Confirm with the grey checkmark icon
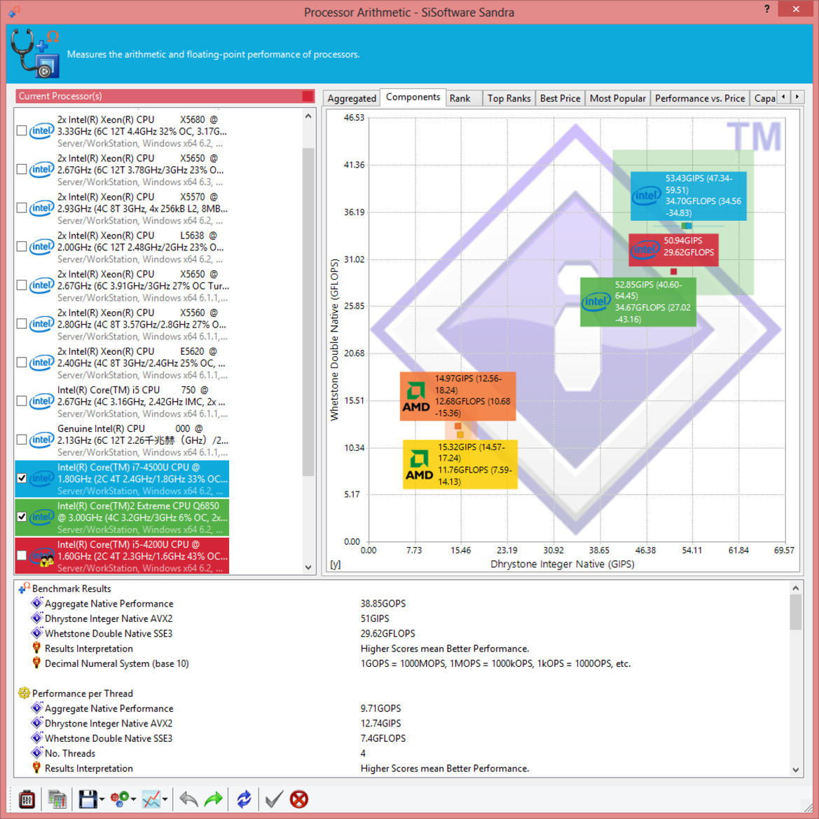Image resolution: width=819 pixels, height=819 pixels. pos(274,799)
